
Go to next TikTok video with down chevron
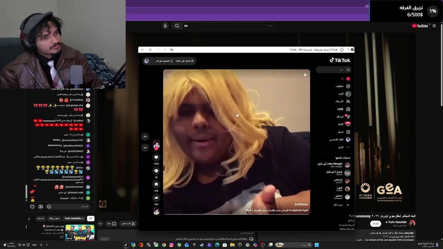coord(145,147)
